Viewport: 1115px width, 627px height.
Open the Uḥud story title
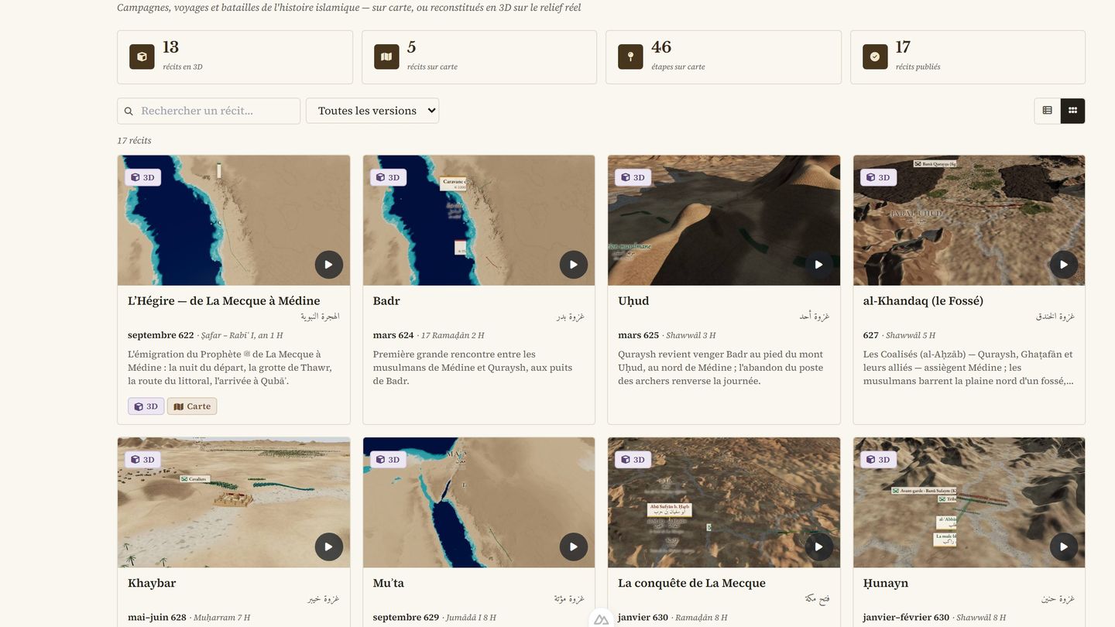pyautogui.click(x=633, y=301)
